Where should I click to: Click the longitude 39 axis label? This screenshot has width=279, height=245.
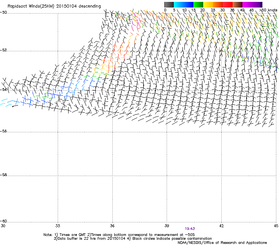click(167, 226)
